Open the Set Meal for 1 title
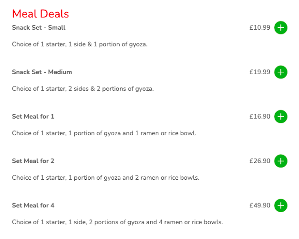This screenshot has width=299, height=239. (x=33, y=117)
